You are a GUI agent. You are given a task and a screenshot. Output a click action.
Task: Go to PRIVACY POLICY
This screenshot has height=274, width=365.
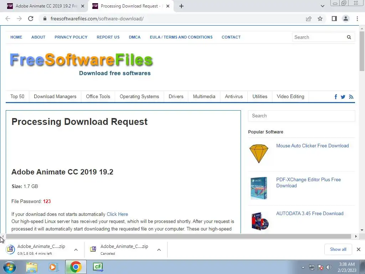click(x=71, y=37)
